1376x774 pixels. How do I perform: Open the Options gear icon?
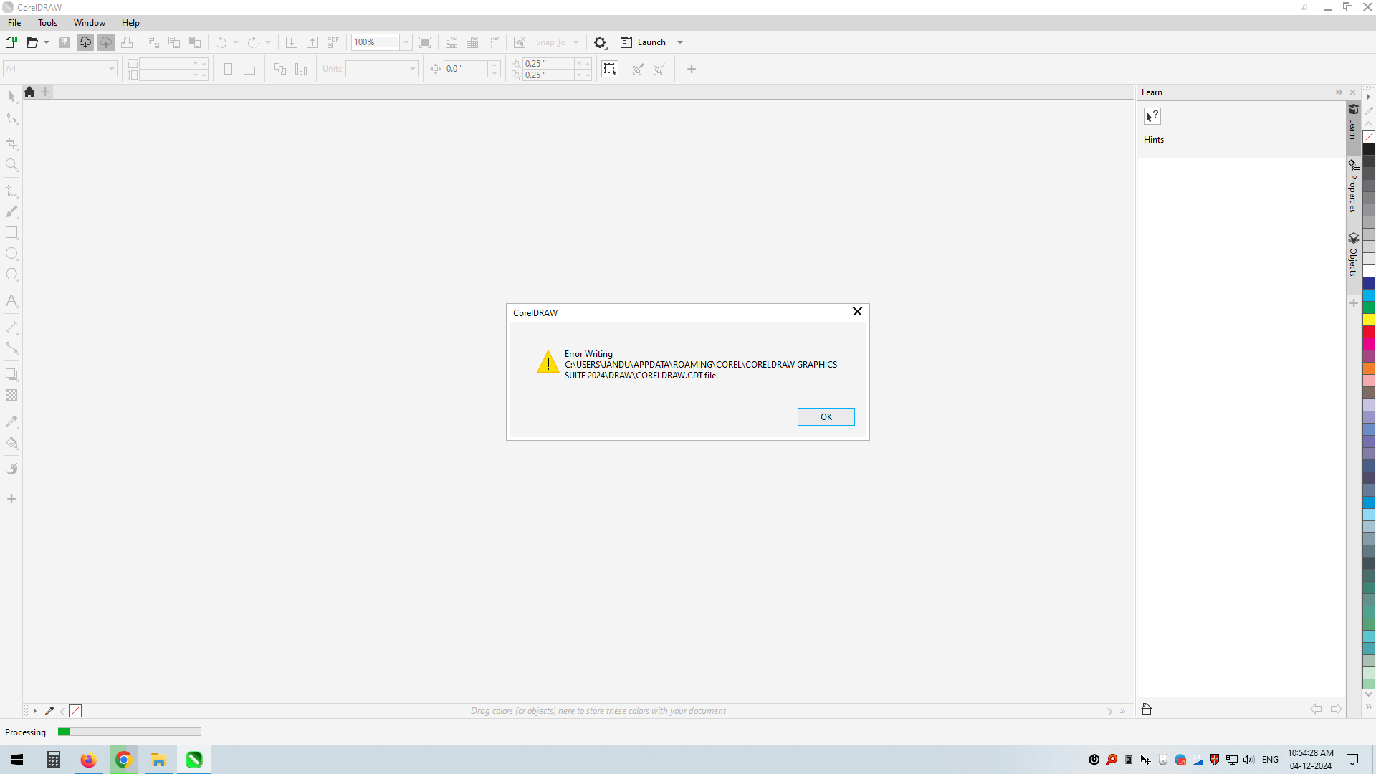(601, 42)
